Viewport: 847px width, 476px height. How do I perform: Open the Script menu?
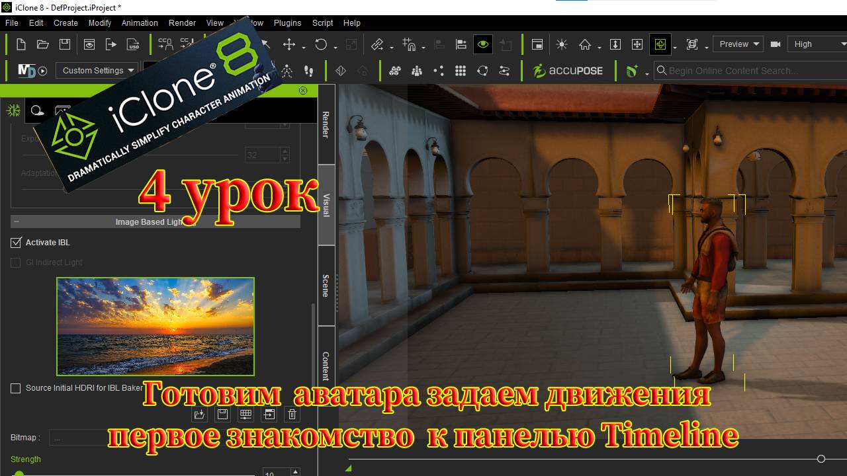click(x=322, y=22)
